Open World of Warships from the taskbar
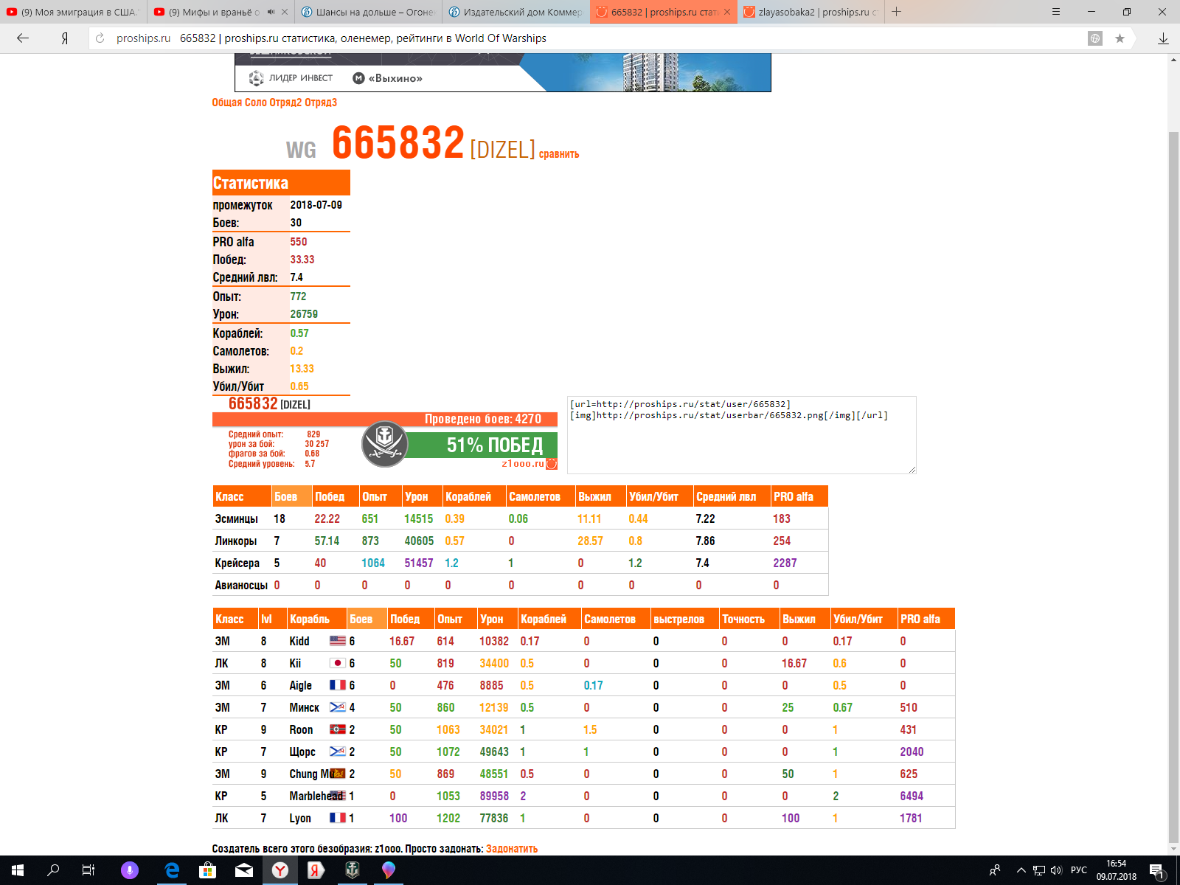The height and width of the screenshot is (885, 1180). 353,870
